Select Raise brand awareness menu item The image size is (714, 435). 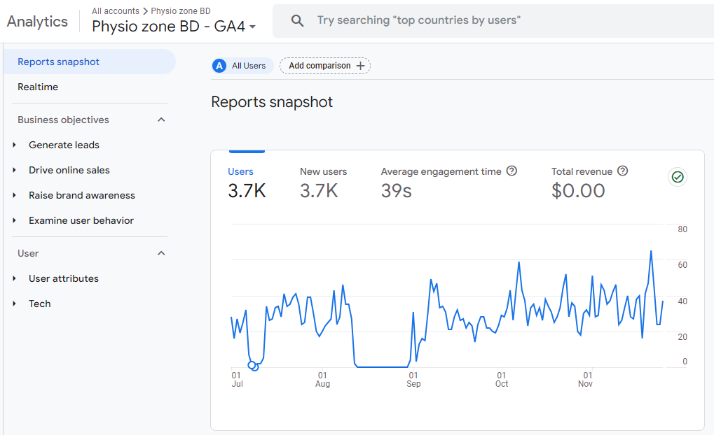82,195
